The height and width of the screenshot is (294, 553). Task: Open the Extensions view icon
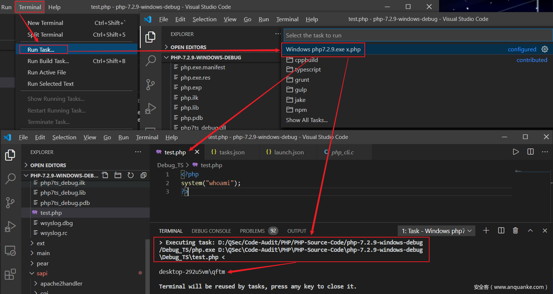[x=10, y=274]
